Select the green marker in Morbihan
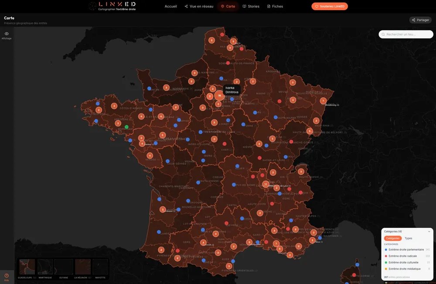Image resolution: width=436 pixels, height=284 pixels. tap(126, 127)
